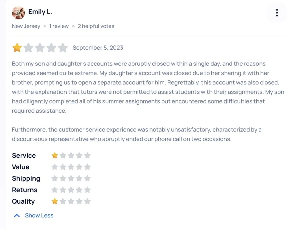Click the fifth star in Quality row
289x229 pixels.
(87, 201)
